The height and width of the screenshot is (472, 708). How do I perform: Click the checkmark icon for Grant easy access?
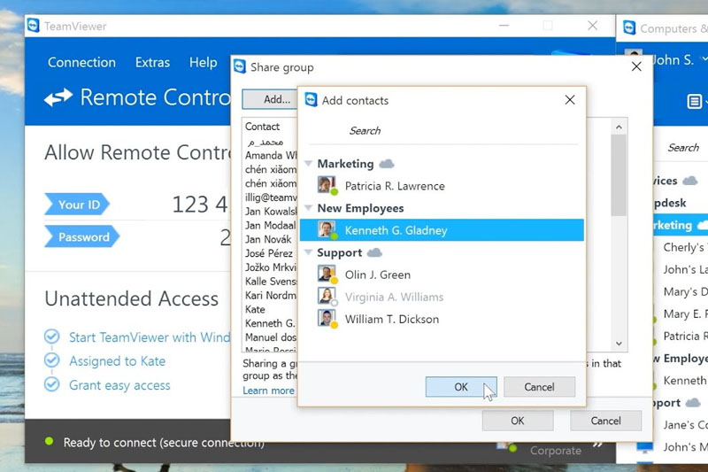[x=52, y=384]
